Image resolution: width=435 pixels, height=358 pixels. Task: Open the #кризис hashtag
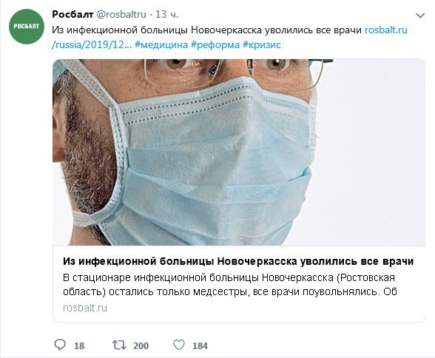262,44
